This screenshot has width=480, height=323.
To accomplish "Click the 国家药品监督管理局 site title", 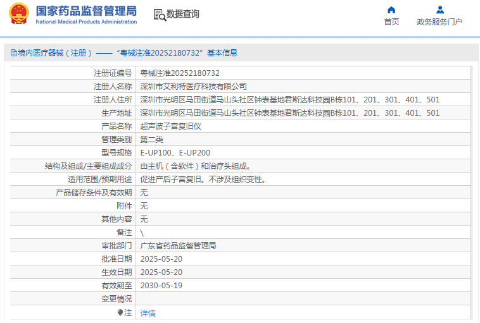I will 85,11.
